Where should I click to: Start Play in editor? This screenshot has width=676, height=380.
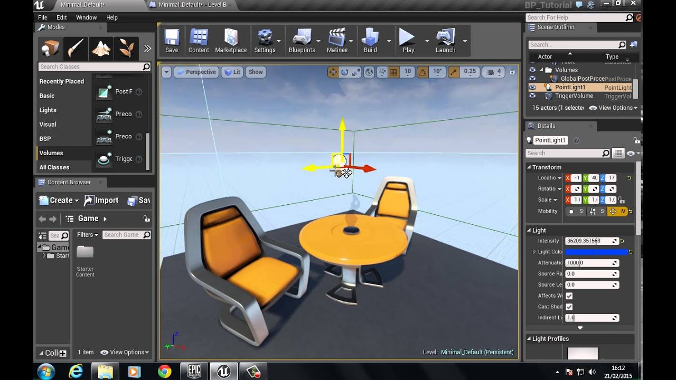point(408,41)
